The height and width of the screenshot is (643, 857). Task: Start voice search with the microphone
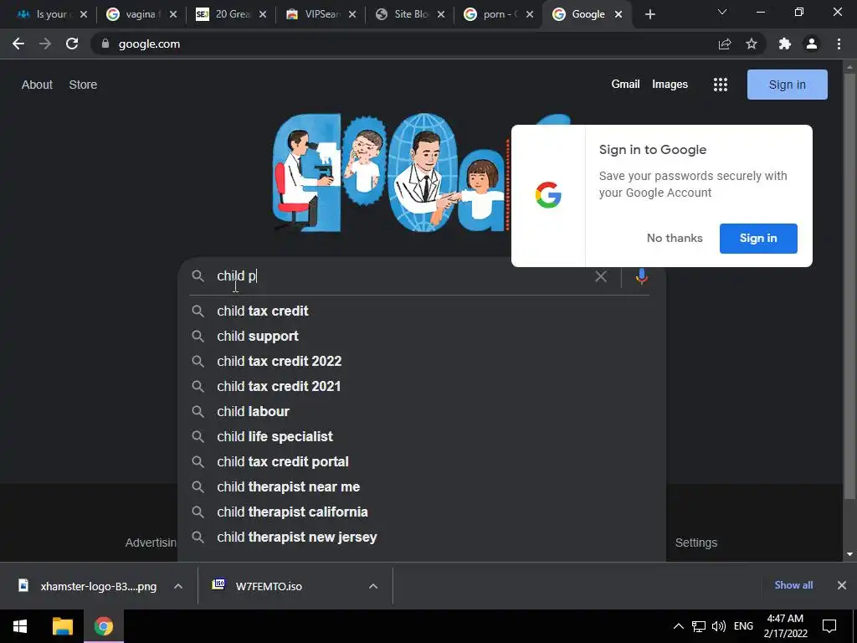[x=642, y=276]
